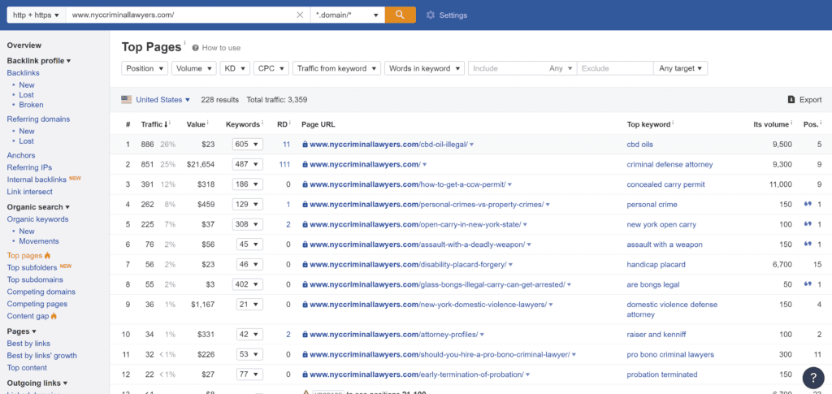Open the Any dropdown next to Include
This screenshot has width=832, height=394.
click(x=561, y=68)
